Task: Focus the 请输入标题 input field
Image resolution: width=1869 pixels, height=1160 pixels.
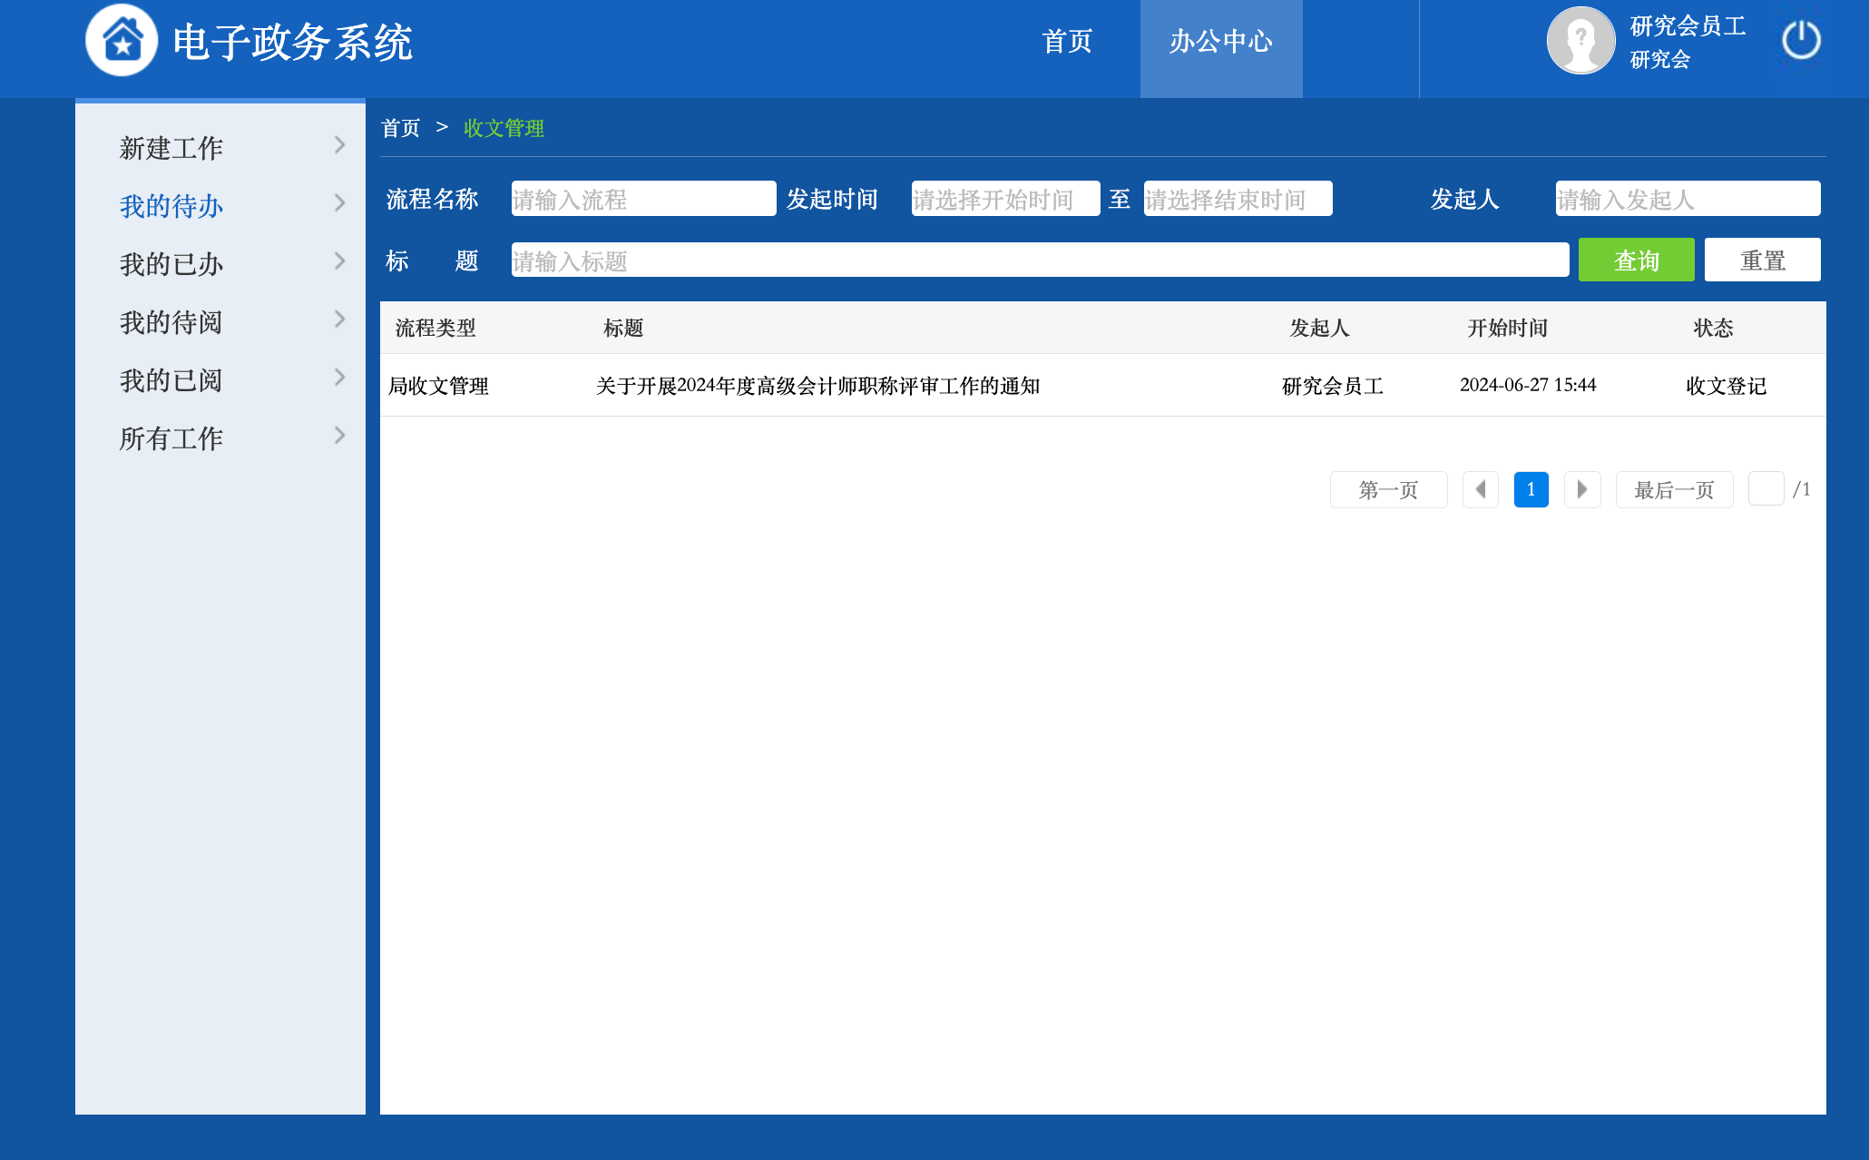Action: coord(1039,261)
